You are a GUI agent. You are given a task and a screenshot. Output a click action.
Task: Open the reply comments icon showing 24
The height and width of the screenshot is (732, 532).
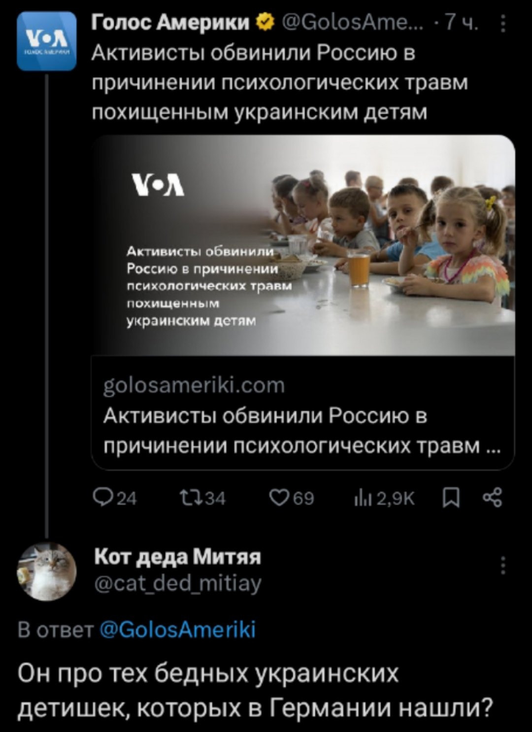pyautogui.click(x=114, y=499)
